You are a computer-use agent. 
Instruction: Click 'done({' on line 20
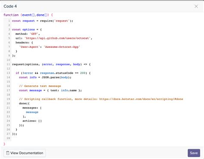click(24, 103)
